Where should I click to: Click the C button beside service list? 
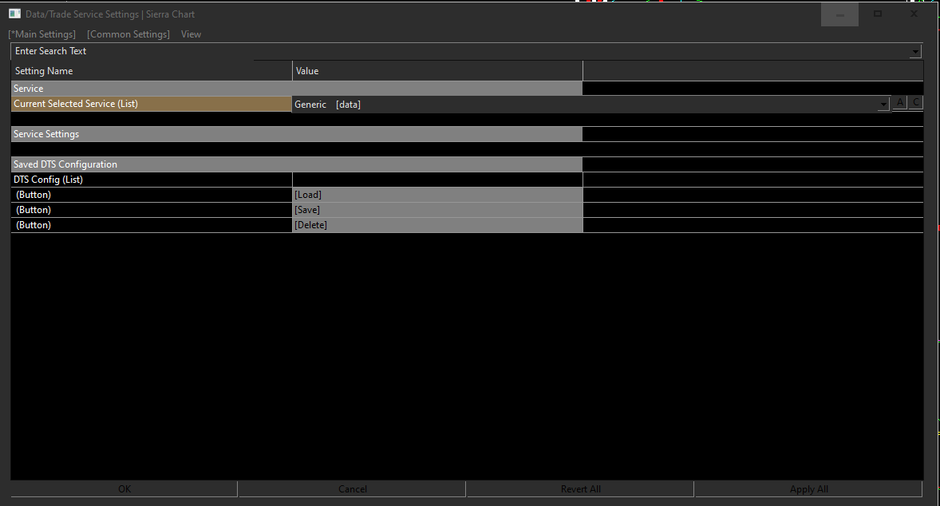(x=915, y=102)
